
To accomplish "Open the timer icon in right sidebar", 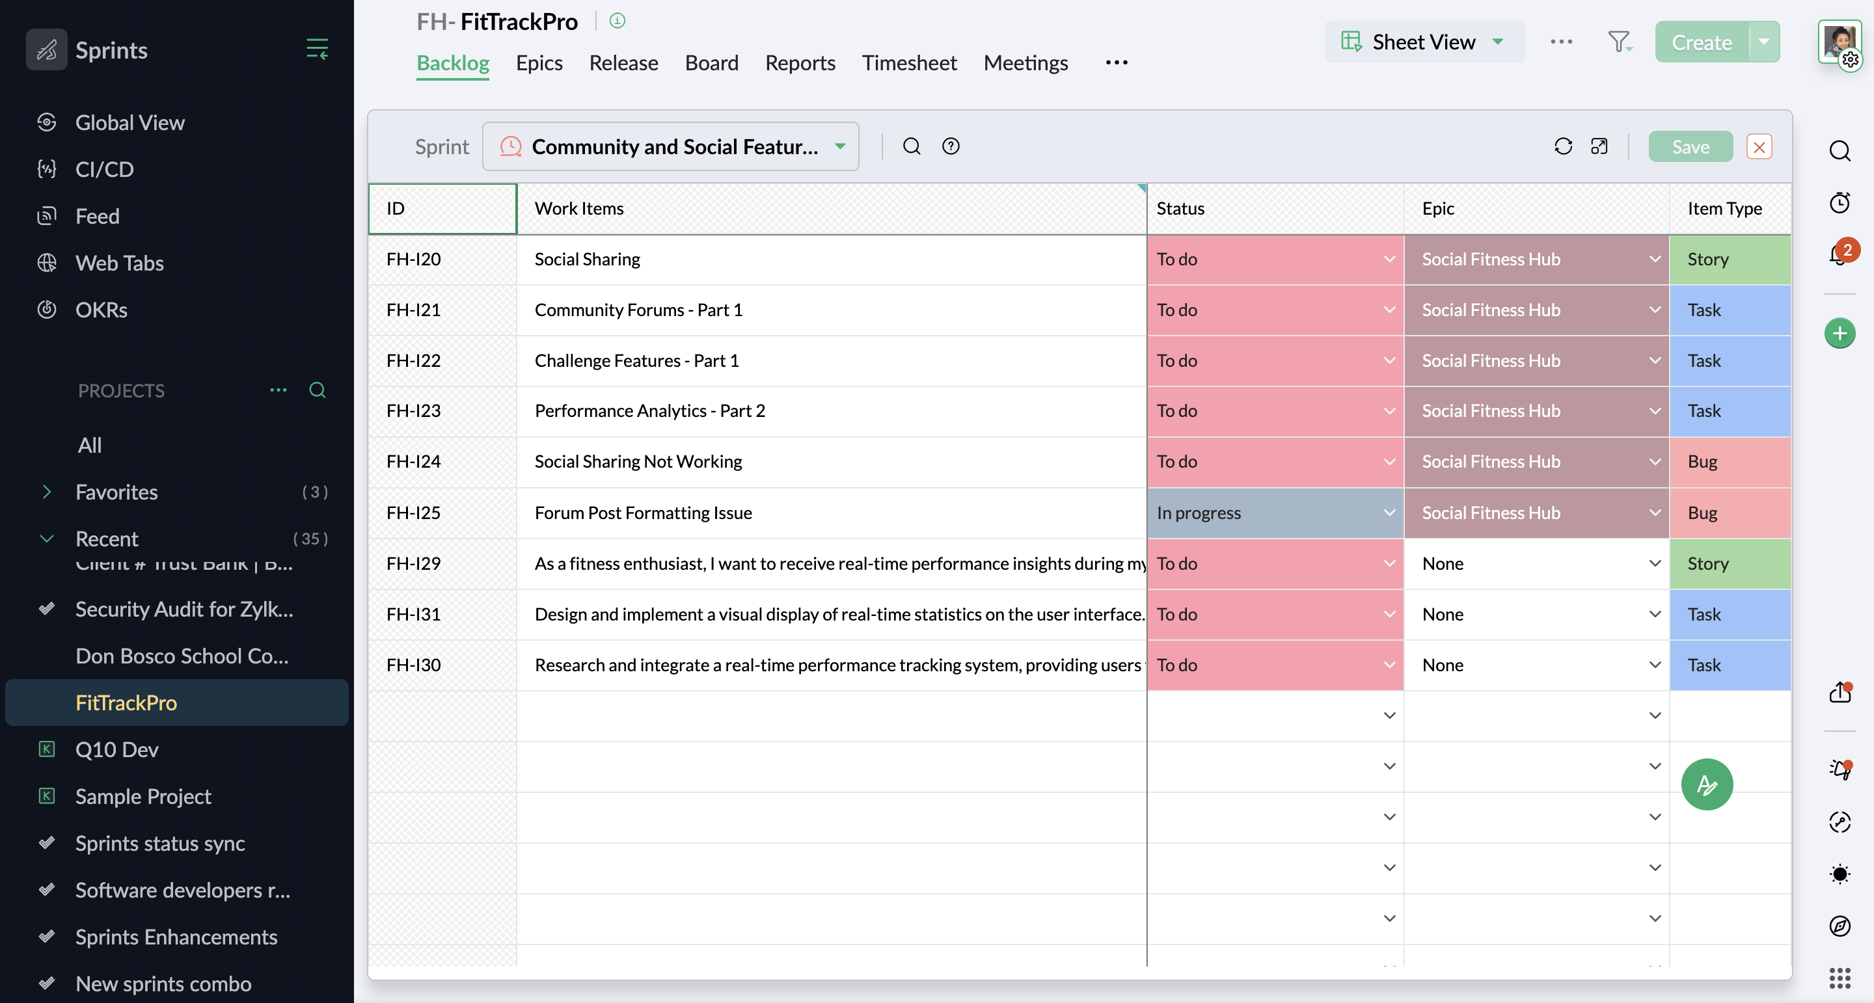I will click(x=1839, y=202).
